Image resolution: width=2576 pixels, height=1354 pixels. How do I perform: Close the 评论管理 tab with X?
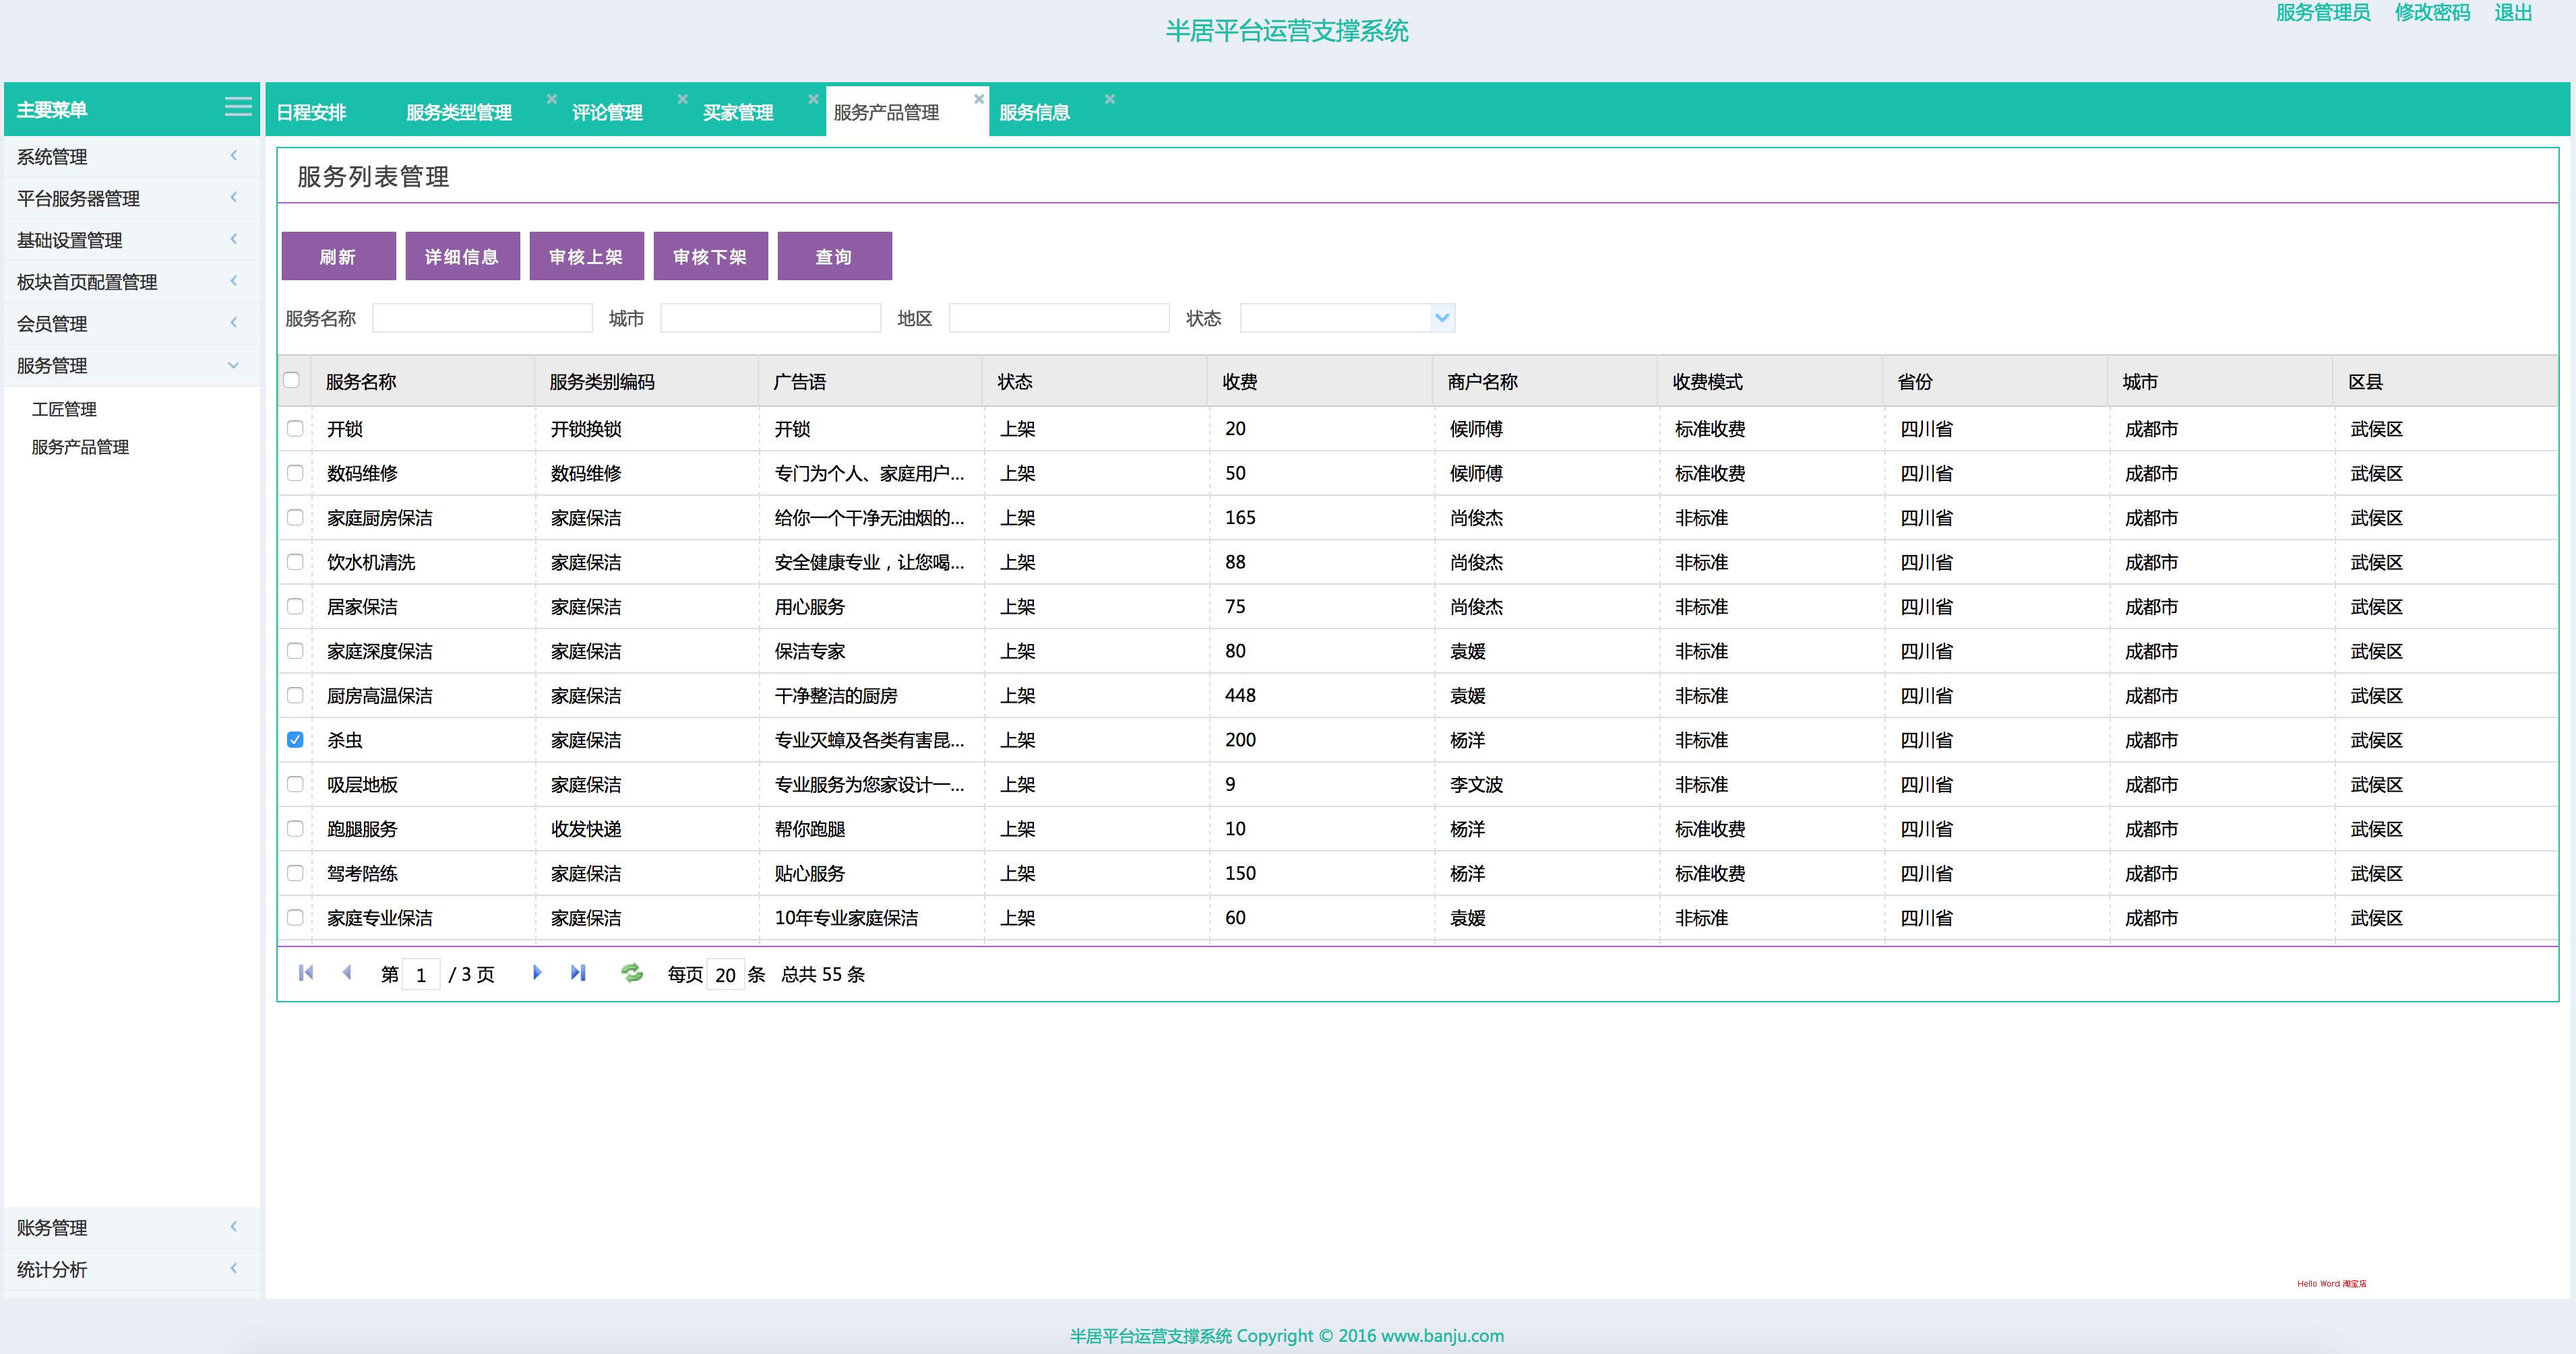[682, 99]
